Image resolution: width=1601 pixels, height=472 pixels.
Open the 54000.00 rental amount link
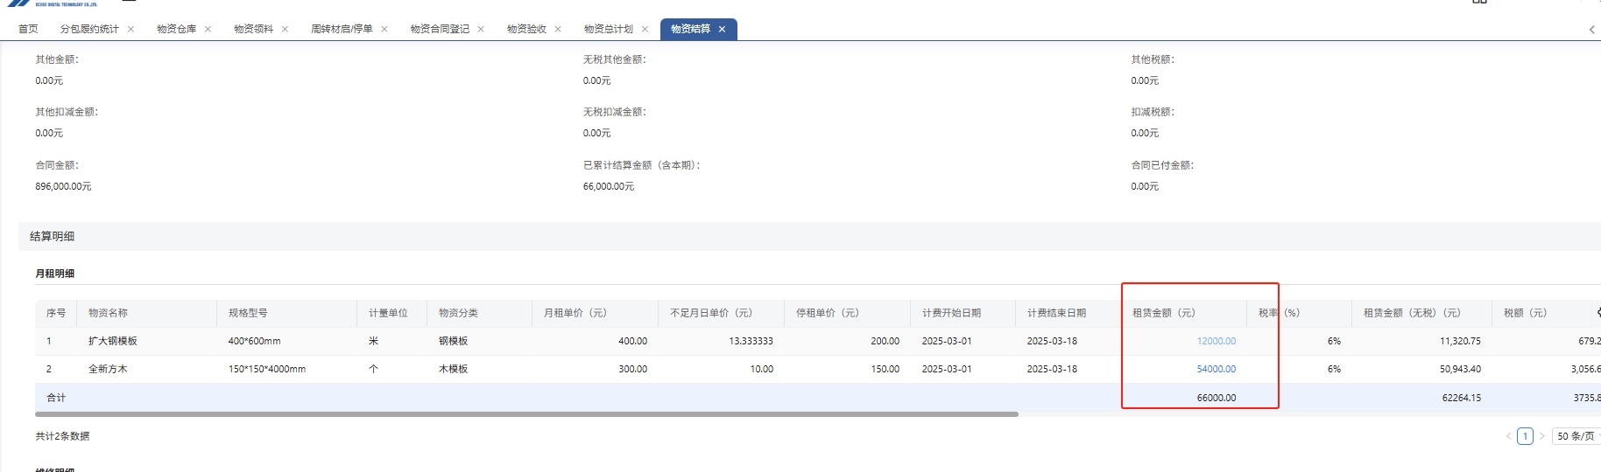tap(1216, 369)
